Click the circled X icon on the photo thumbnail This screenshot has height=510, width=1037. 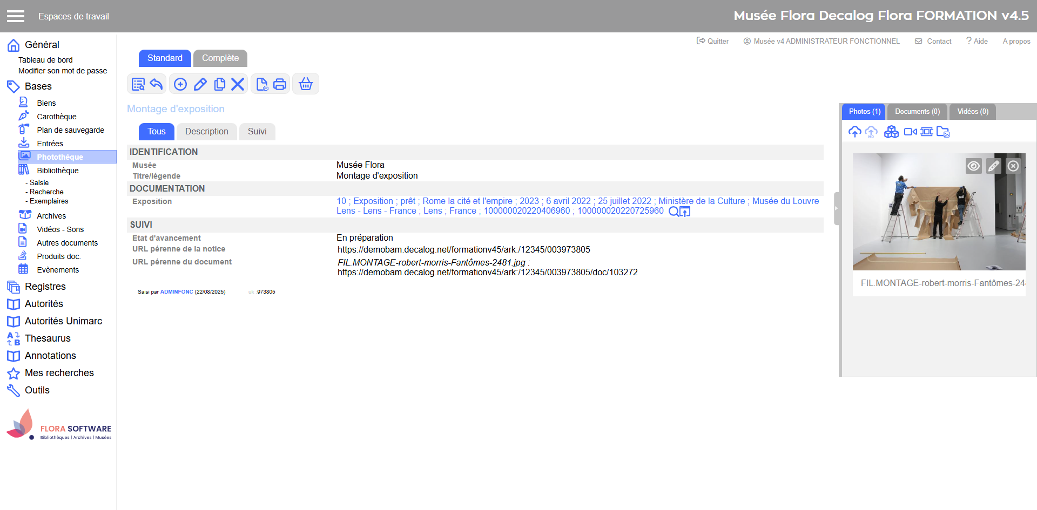(x=1013, y=166)
